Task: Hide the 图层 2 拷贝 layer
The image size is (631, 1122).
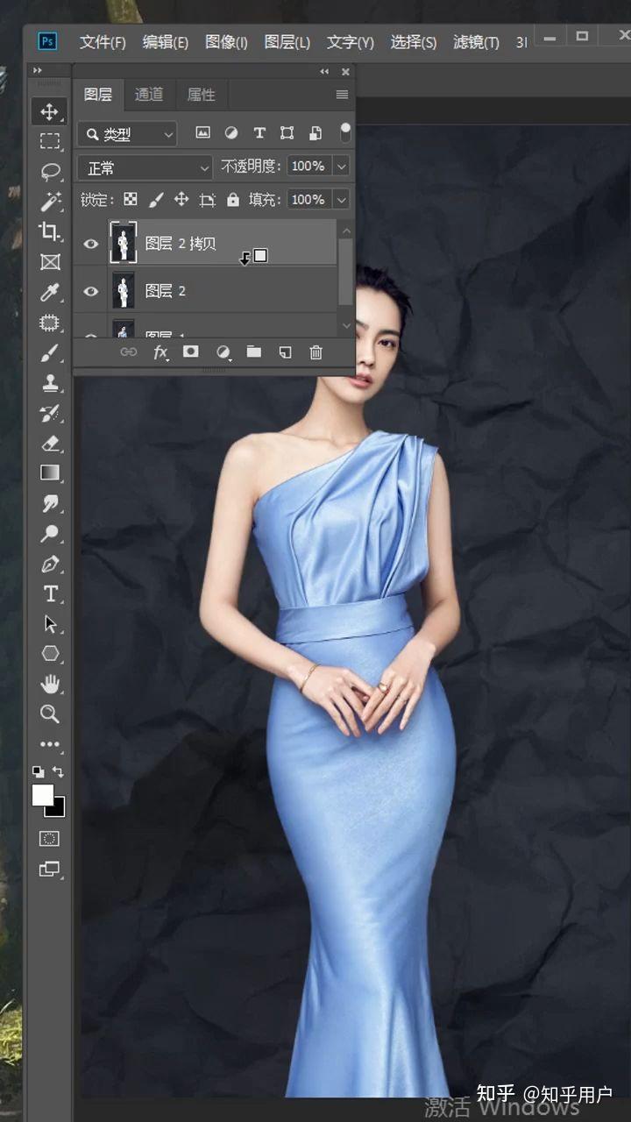Action: point(91,244)
